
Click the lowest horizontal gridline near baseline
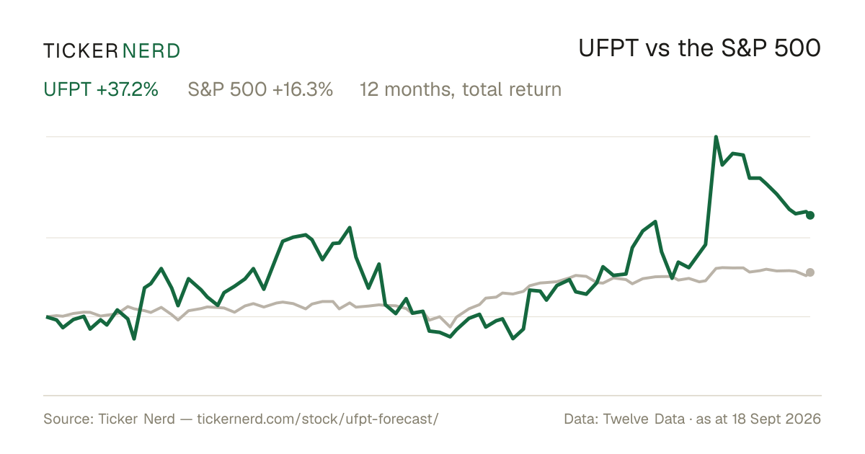[x=428, y=316]
